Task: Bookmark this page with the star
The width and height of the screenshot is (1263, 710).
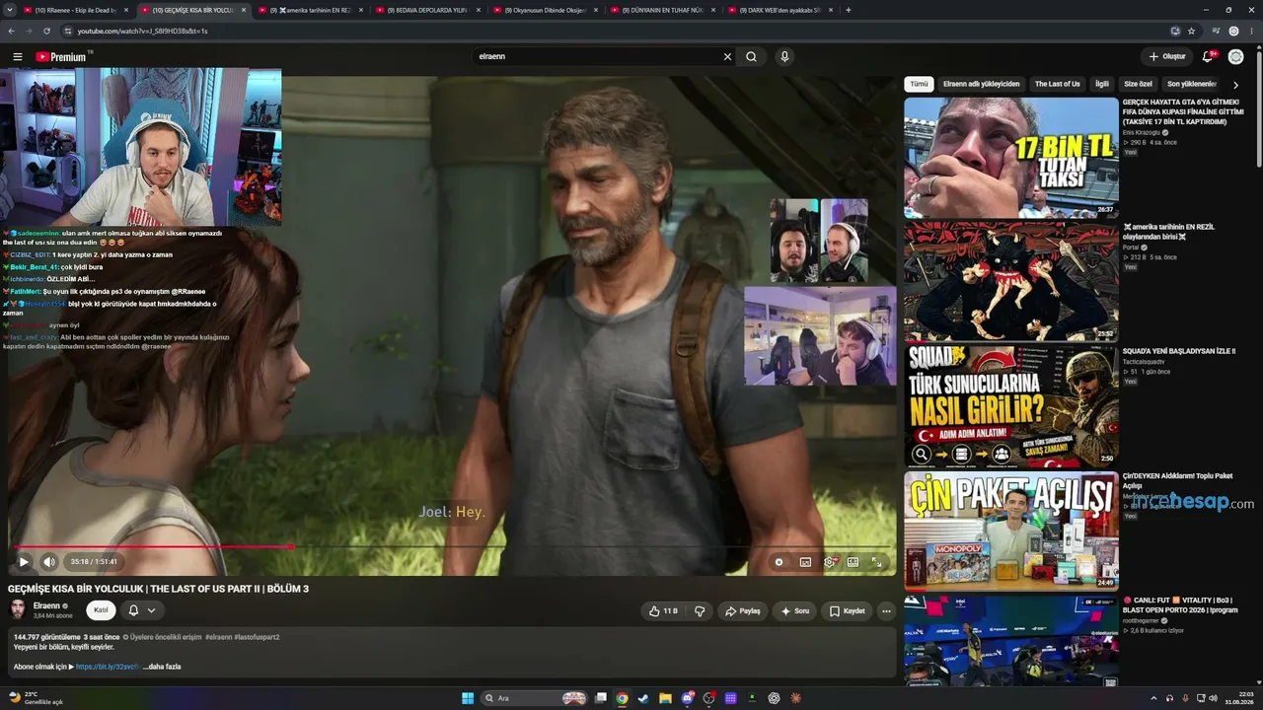Action: (1192, 31)
